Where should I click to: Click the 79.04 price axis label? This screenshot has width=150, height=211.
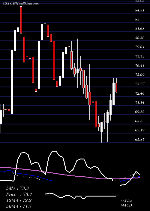coord(140,47)
